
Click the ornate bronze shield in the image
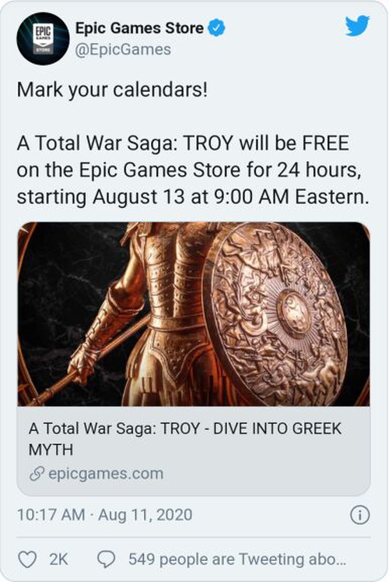tap(275, 313)
